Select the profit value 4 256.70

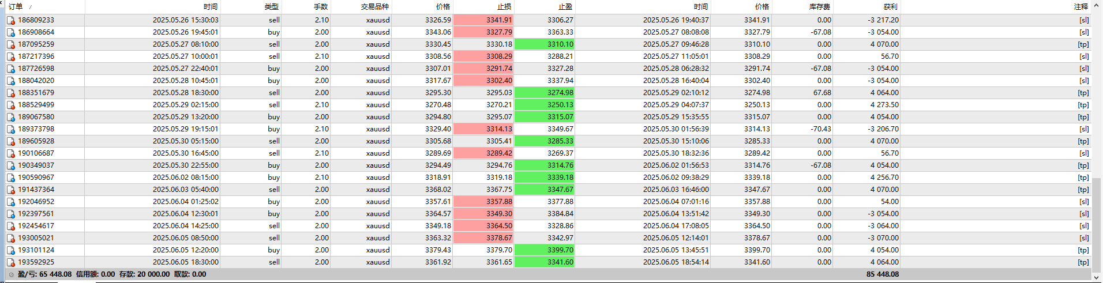click(884, 178)
